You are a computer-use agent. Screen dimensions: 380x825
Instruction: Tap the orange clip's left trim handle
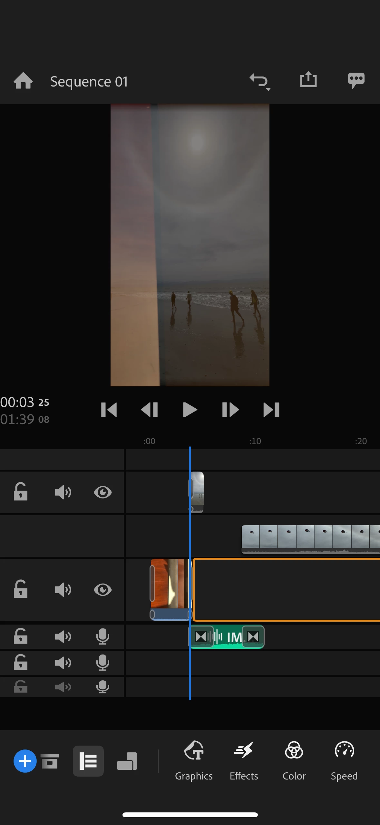[x=152, y=583]
